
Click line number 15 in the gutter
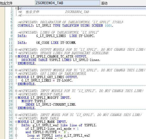tap(11, 57)
